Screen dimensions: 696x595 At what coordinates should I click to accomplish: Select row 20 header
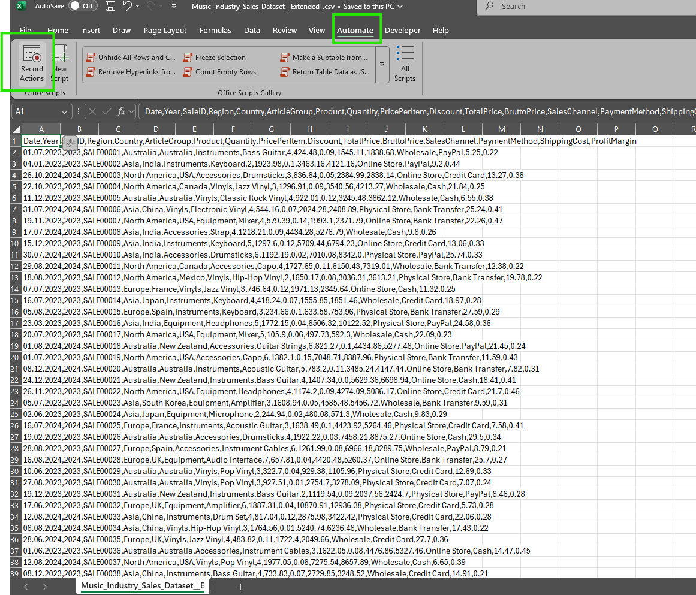(16, 358)
